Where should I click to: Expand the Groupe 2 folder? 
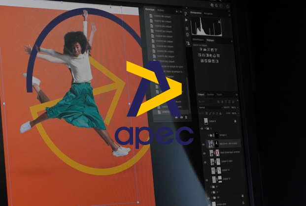coord(208,135)
